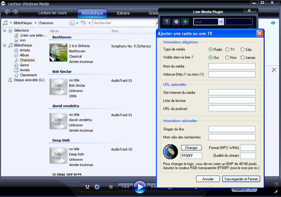Switch to Extraire tab
The width and height of the screenshot is (281, 197).
[x=123, y=13]
